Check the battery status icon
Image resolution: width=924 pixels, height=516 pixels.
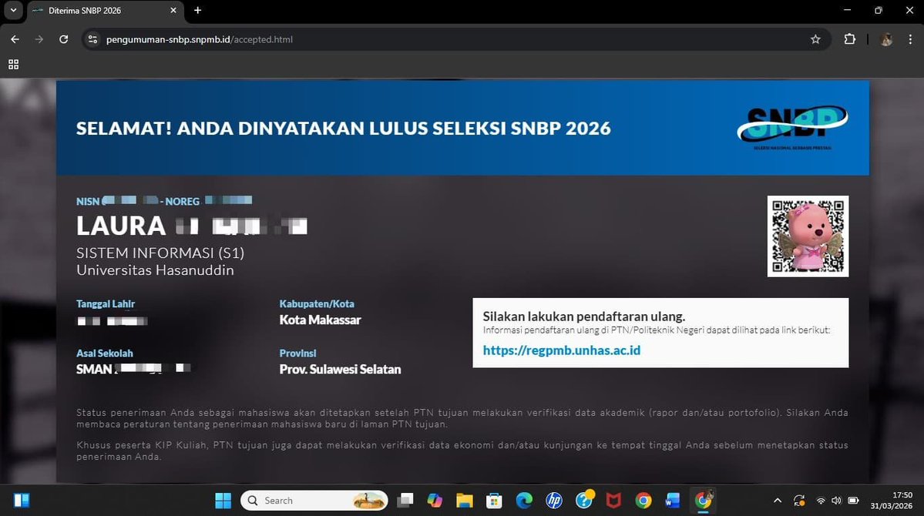click(x=853, y=501)
